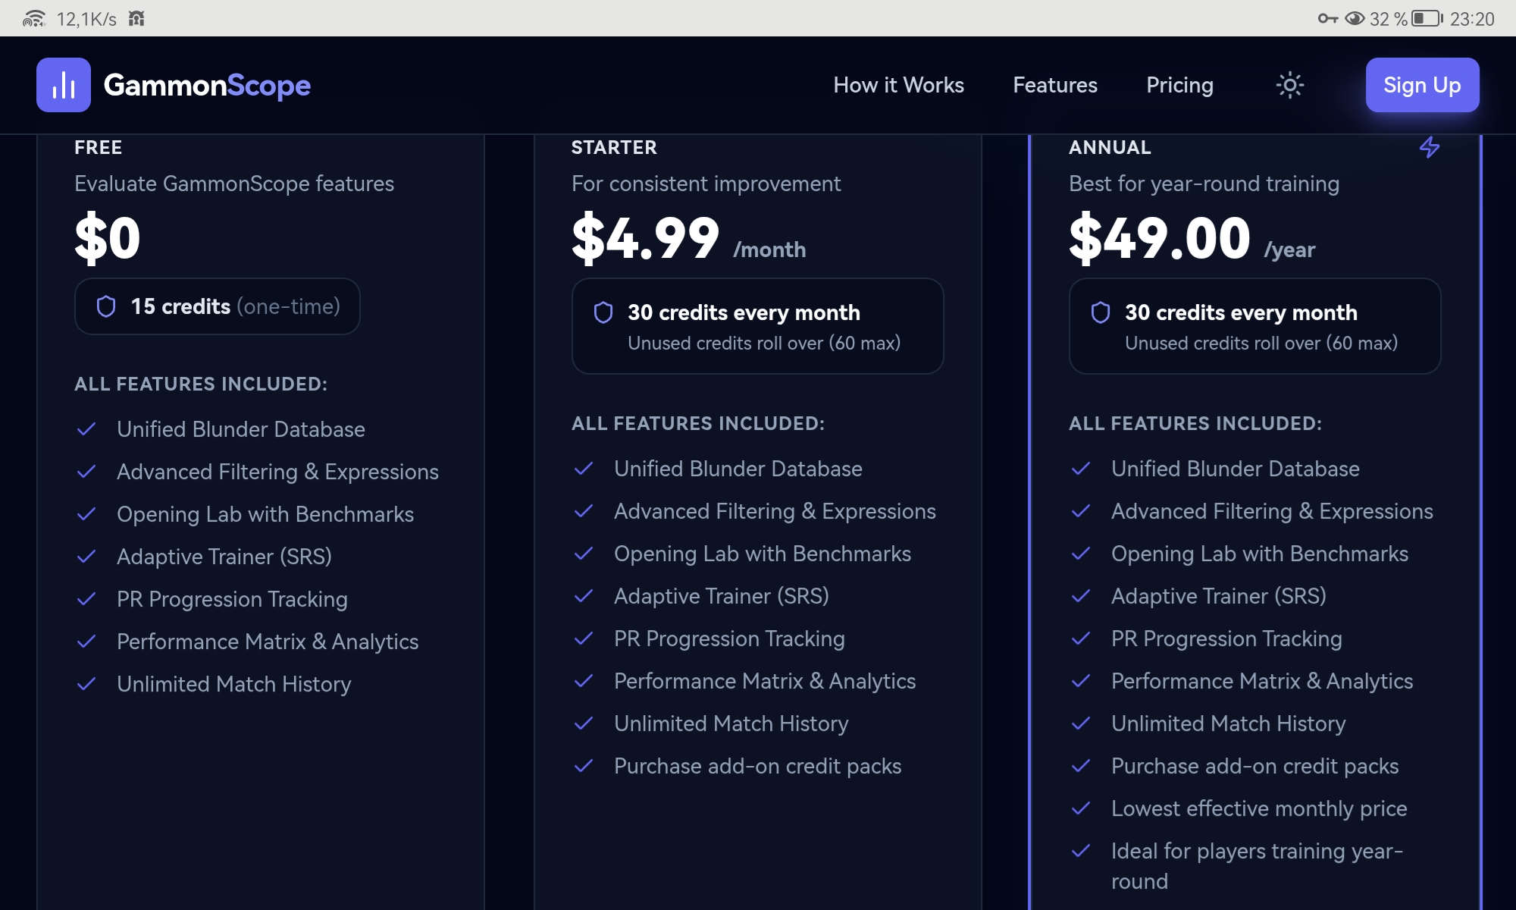1516x910 pixels.
Task: Click the $4.99 price on the Starter plan
Action: [x=645, y=238]
